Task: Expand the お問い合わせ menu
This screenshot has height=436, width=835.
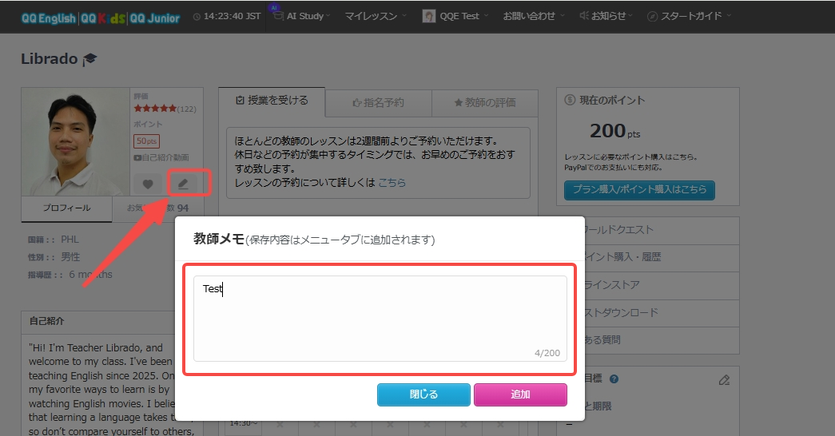Action: [x=533, y=17]
